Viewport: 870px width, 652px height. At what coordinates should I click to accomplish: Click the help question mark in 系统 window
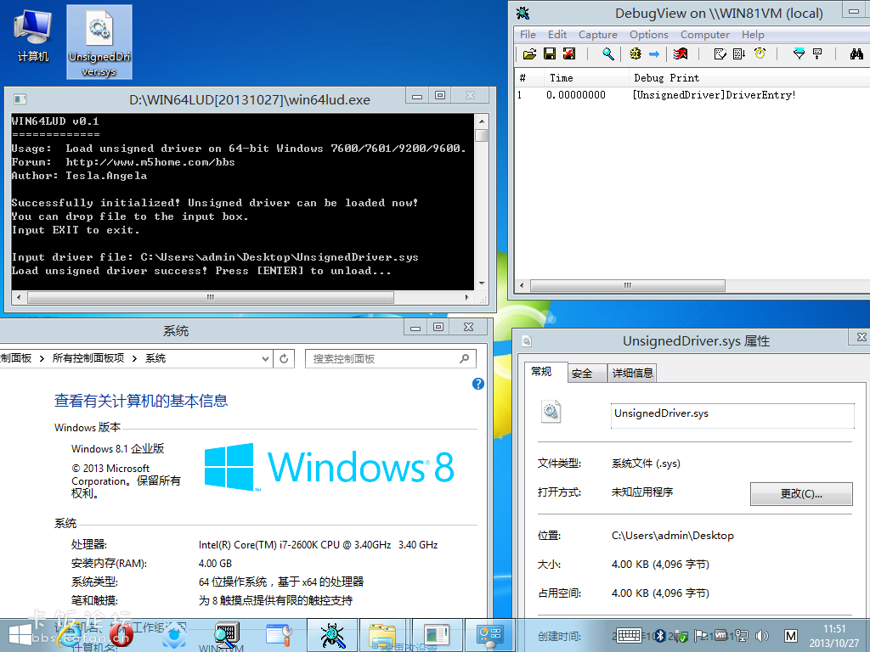pyautogui.click(x=477, y=384)
